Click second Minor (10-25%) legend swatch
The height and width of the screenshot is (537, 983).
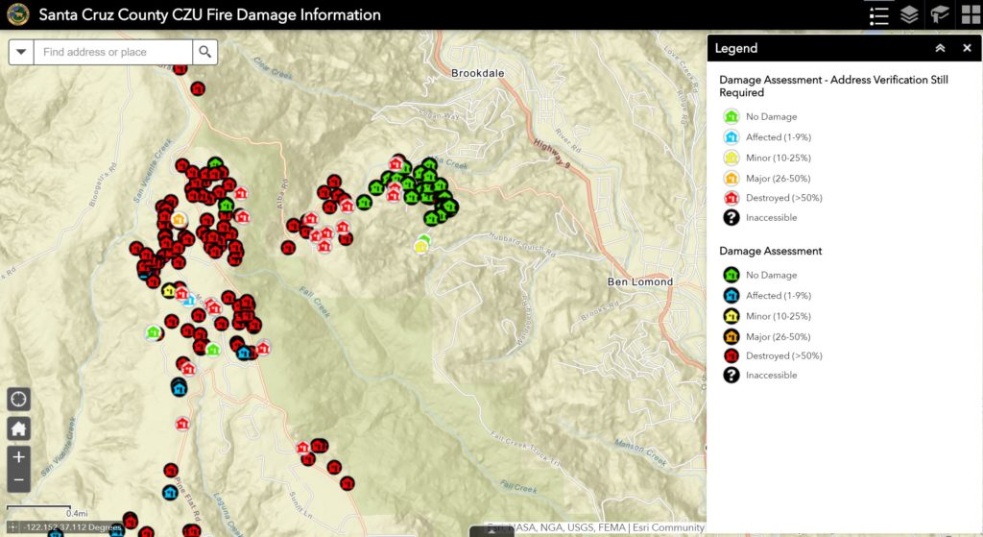click(x=731, y=316)
